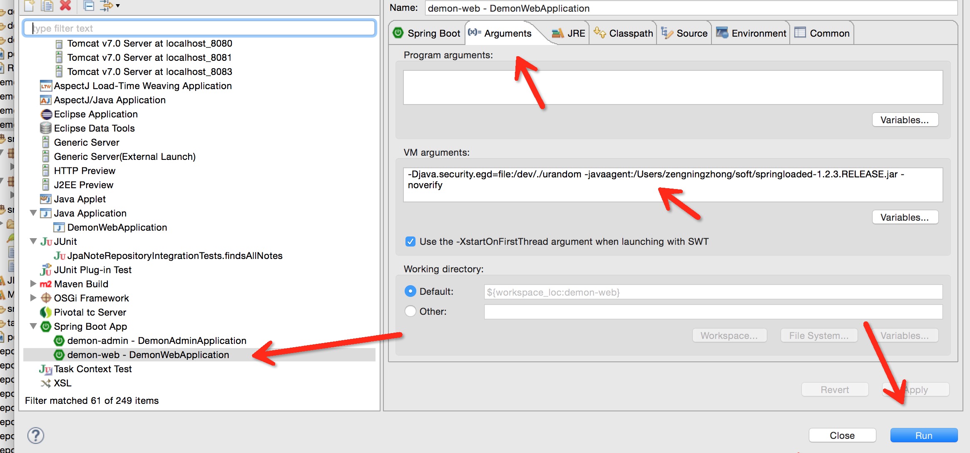Select Tomcat v7.0 Server at localhost_8081
970x453 pixels.
click(x=149, y=57)
